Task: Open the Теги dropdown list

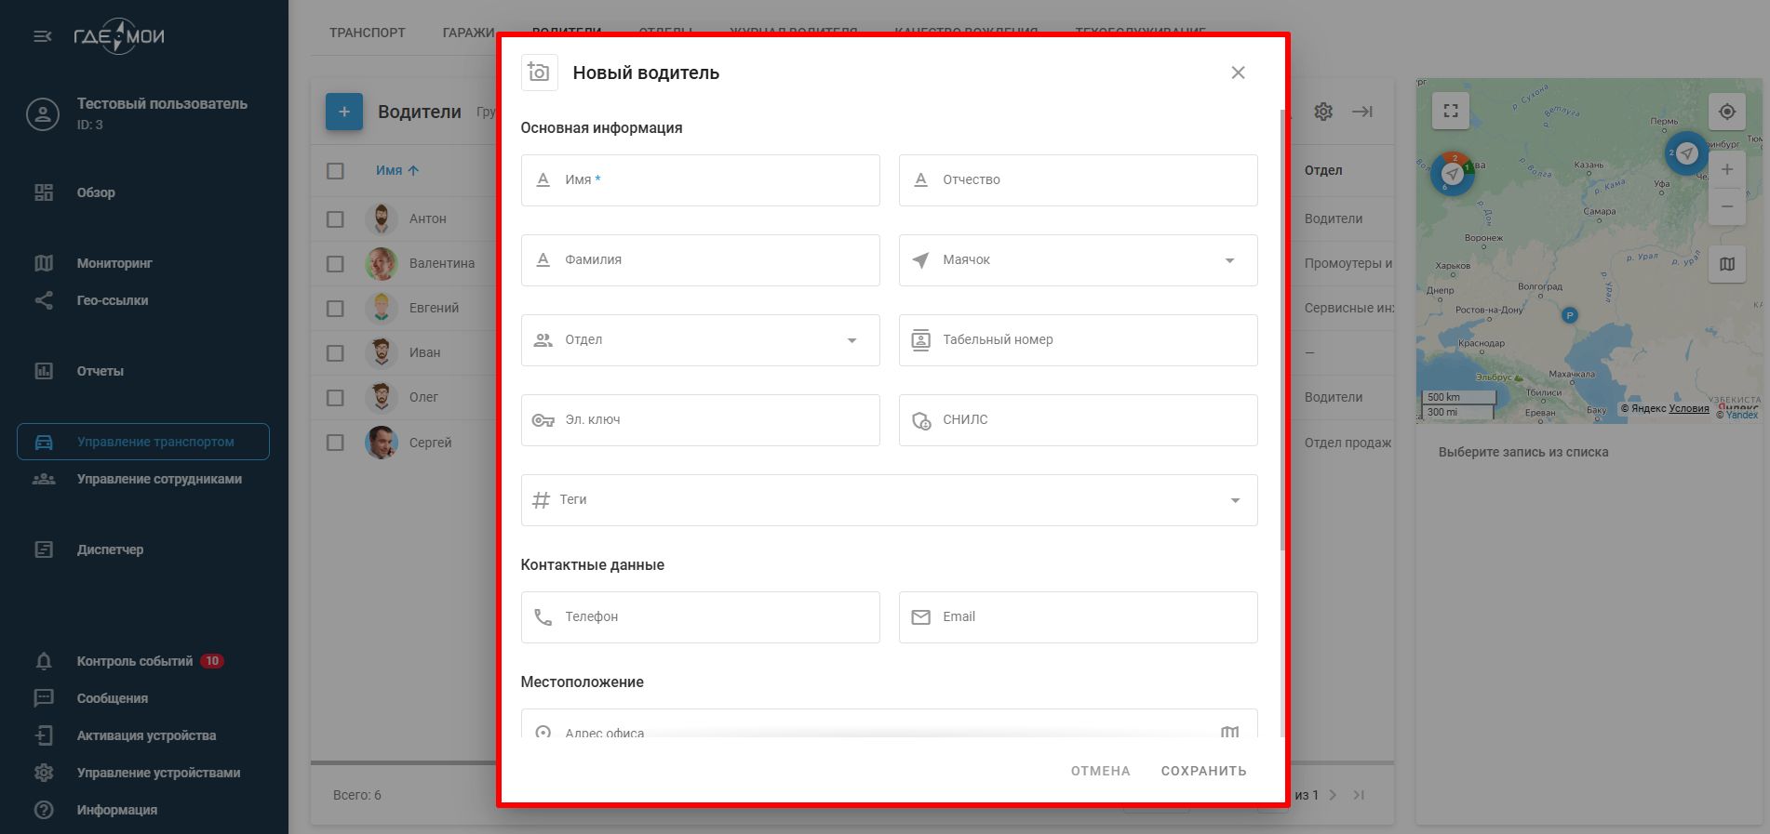Action: click(x=889, y=500)
